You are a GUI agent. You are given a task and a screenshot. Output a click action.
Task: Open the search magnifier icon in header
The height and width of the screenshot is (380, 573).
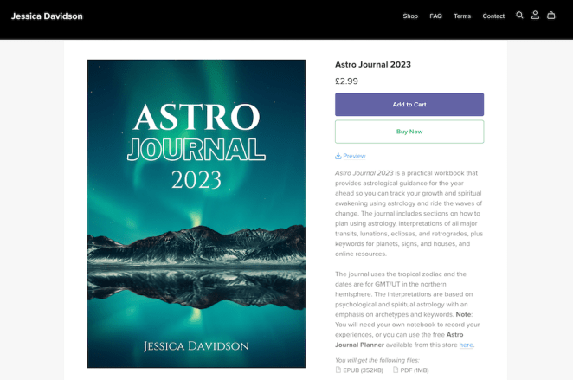coord(519,16)
